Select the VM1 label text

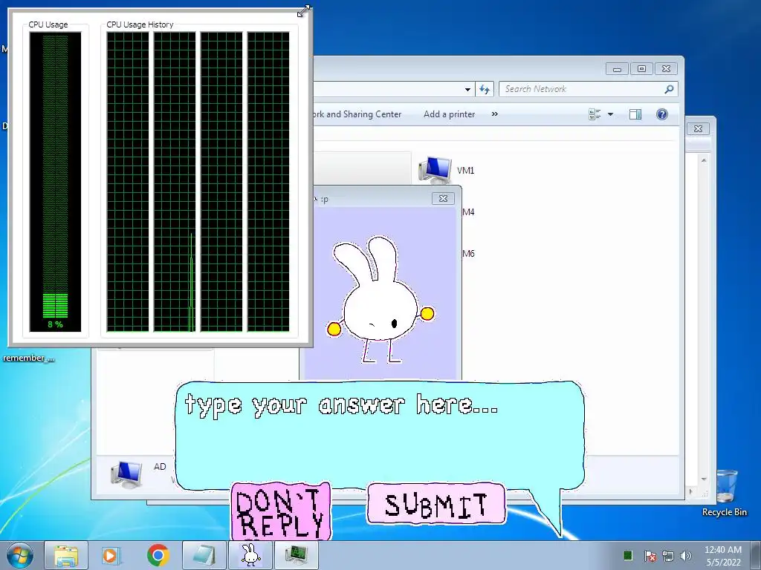(465, 170)
